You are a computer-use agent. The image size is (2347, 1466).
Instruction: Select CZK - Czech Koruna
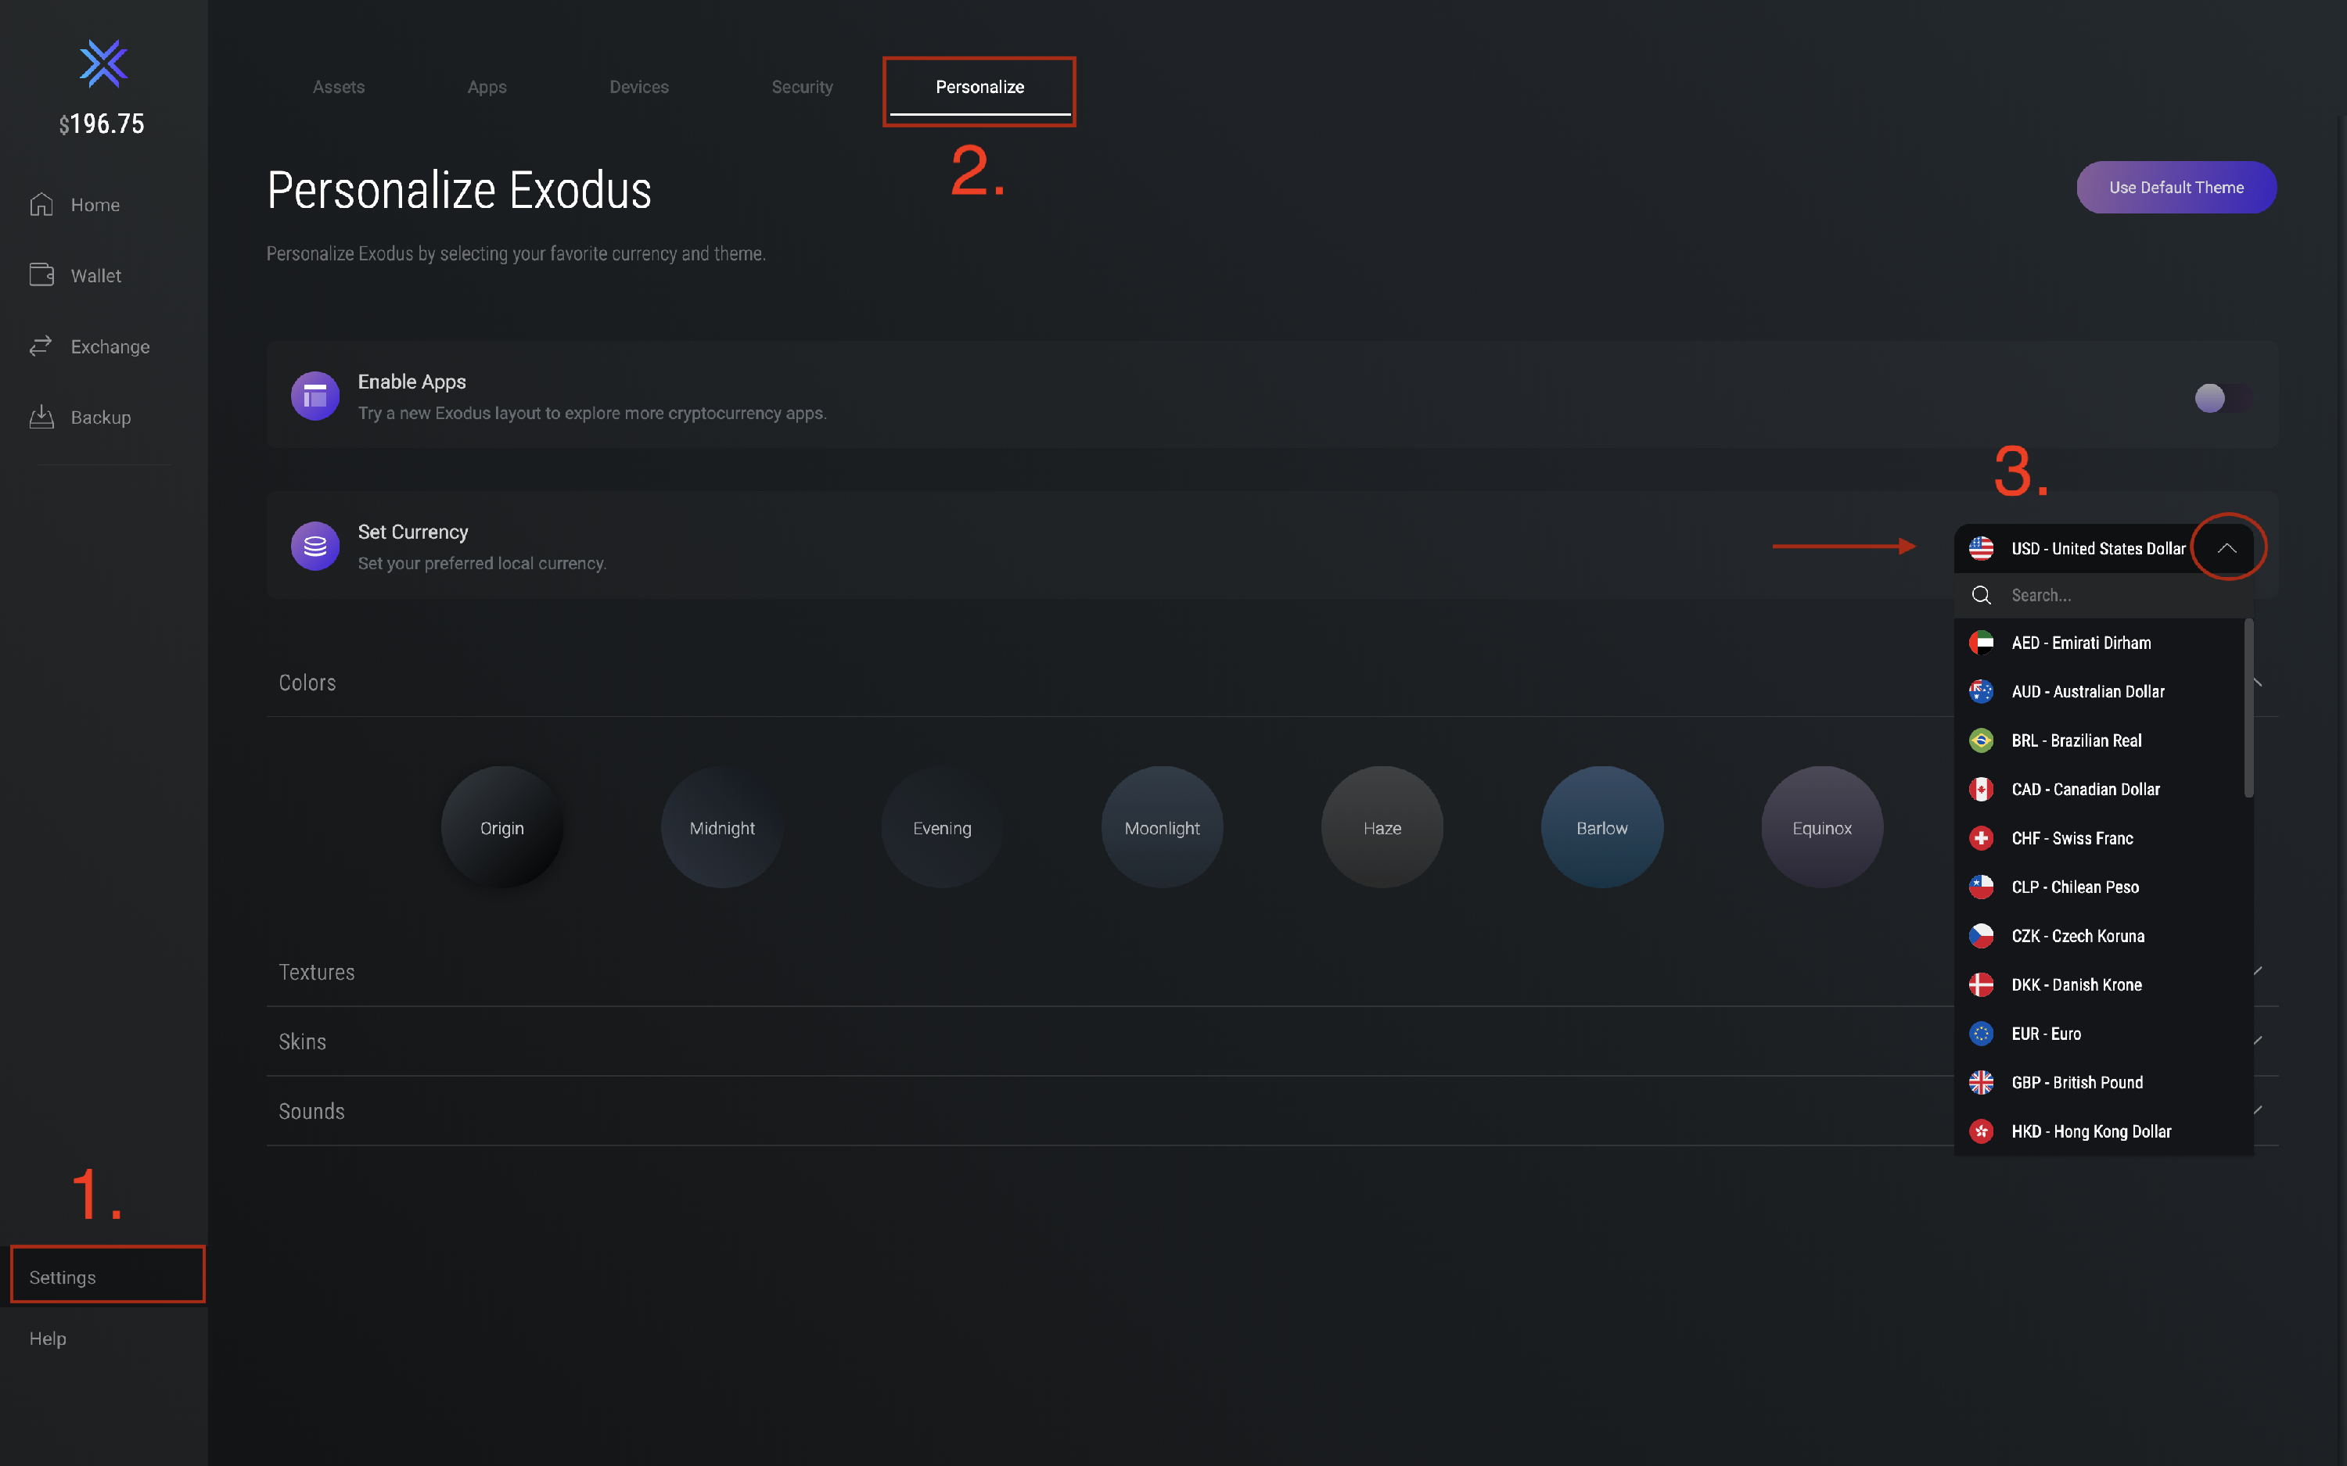click(x=2101, y=936)
